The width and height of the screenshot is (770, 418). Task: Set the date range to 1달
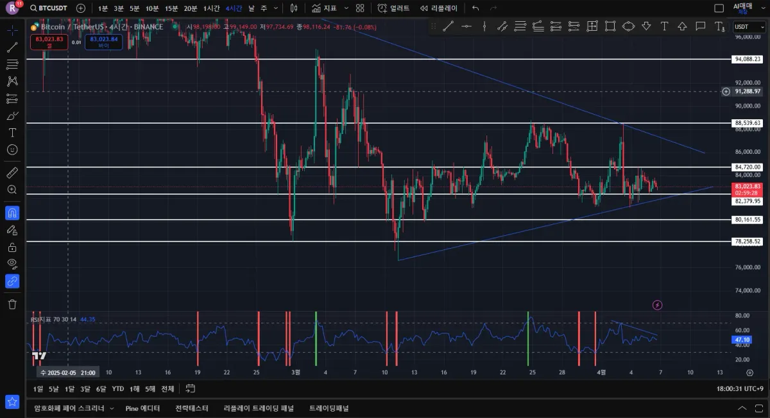69,389
